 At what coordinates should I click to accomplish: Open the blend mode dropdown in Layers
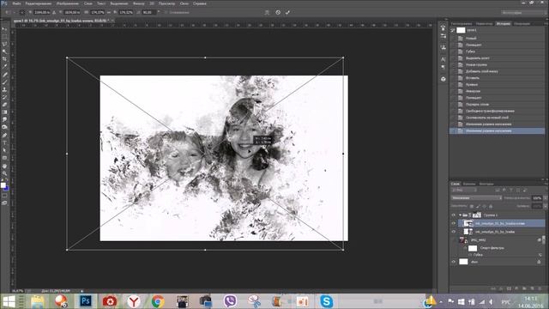coord(477,198)
